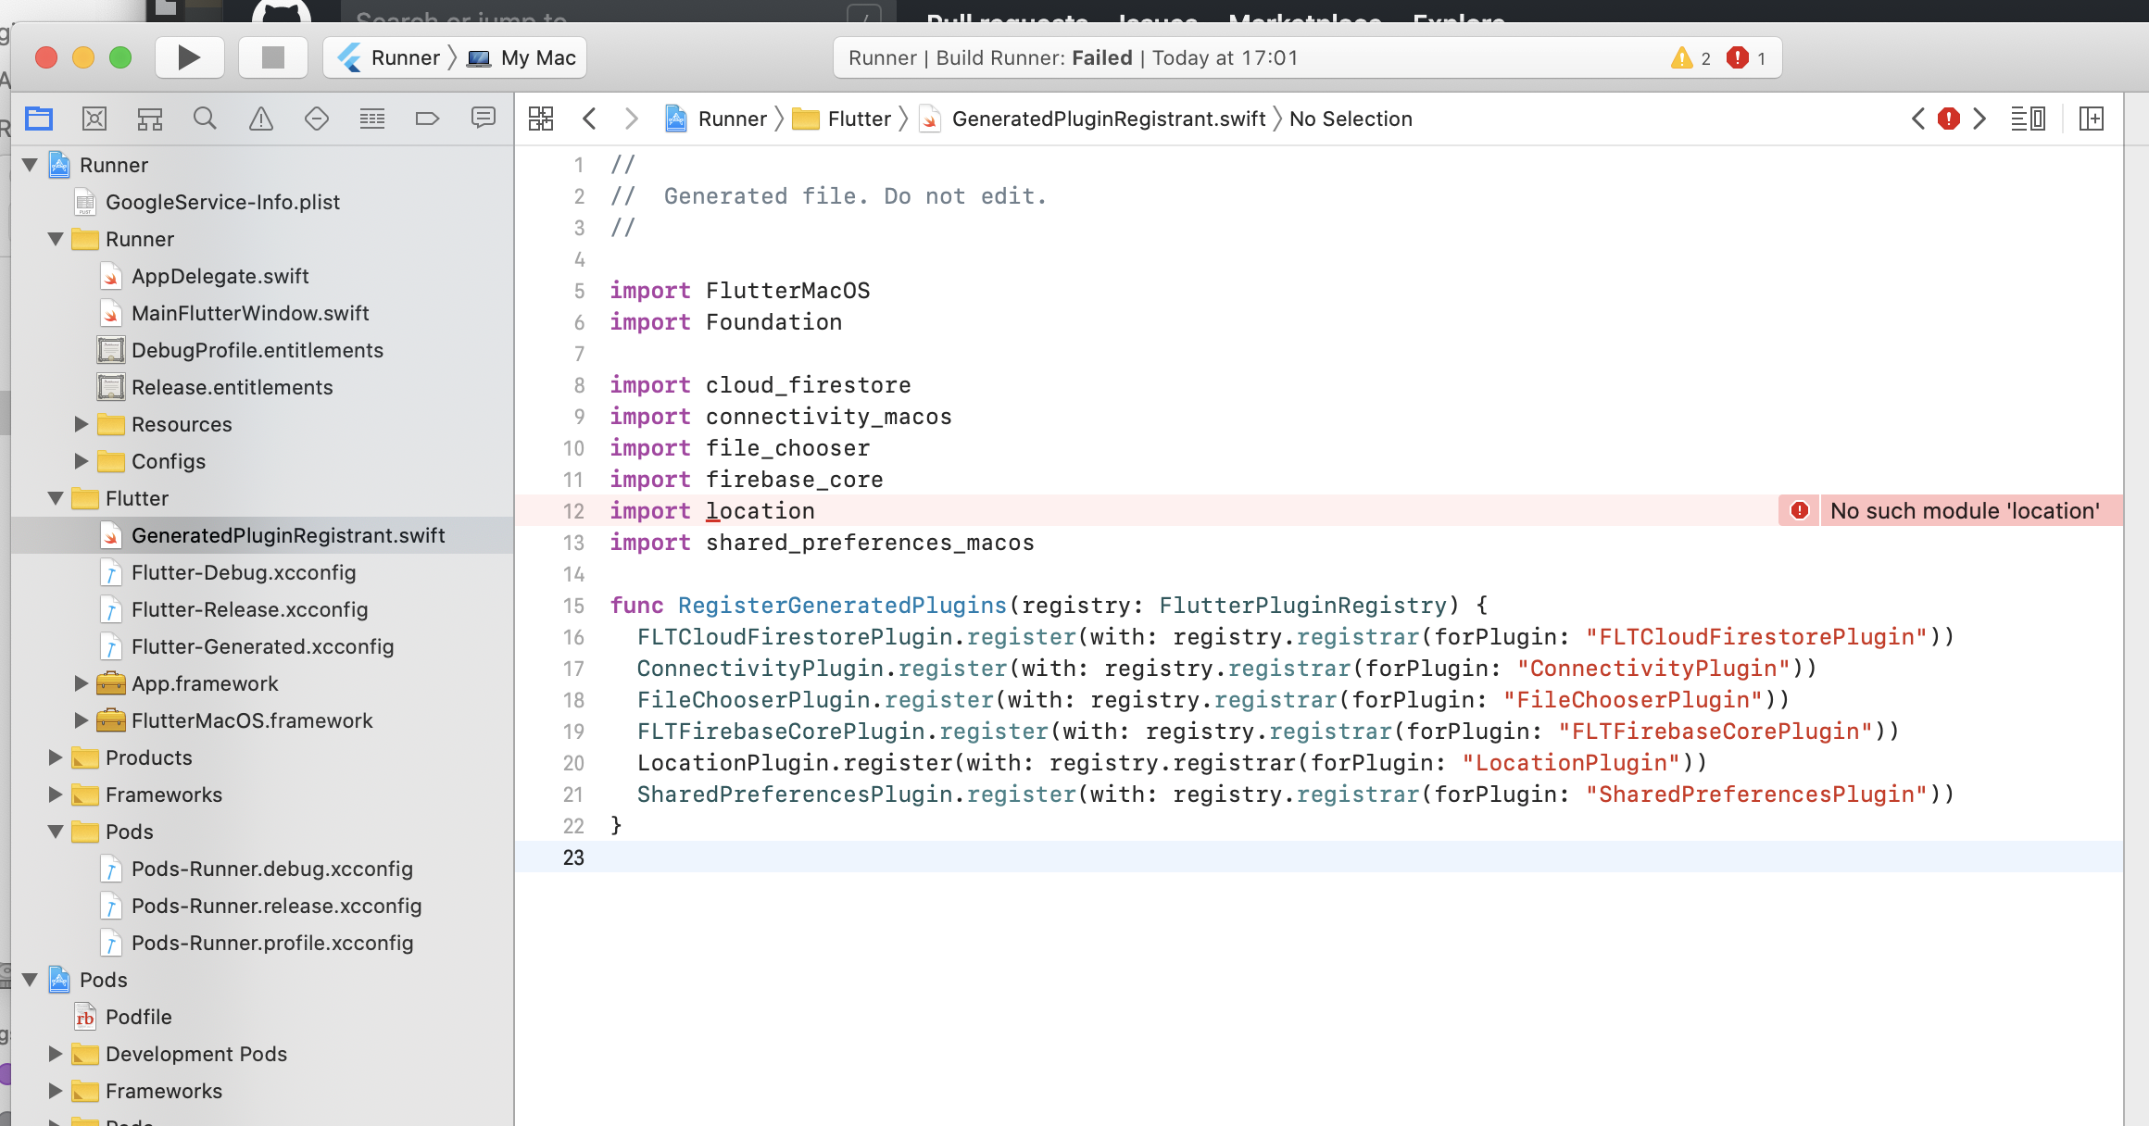Open the Test navigator
Viewport: 2149px width, 1126px height.
click(317, 119)
